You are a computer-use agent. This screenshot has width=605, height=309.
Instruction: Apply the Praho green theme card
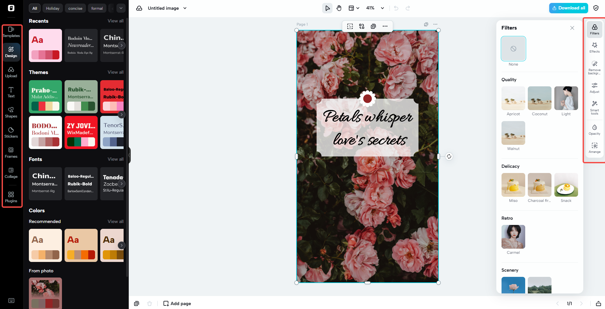[45, 97]
